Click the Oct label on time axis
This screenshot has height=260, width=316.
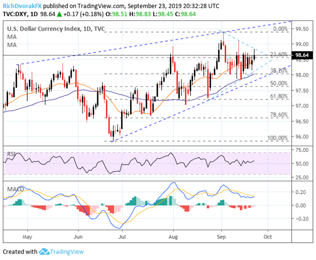tap(267, 237)
